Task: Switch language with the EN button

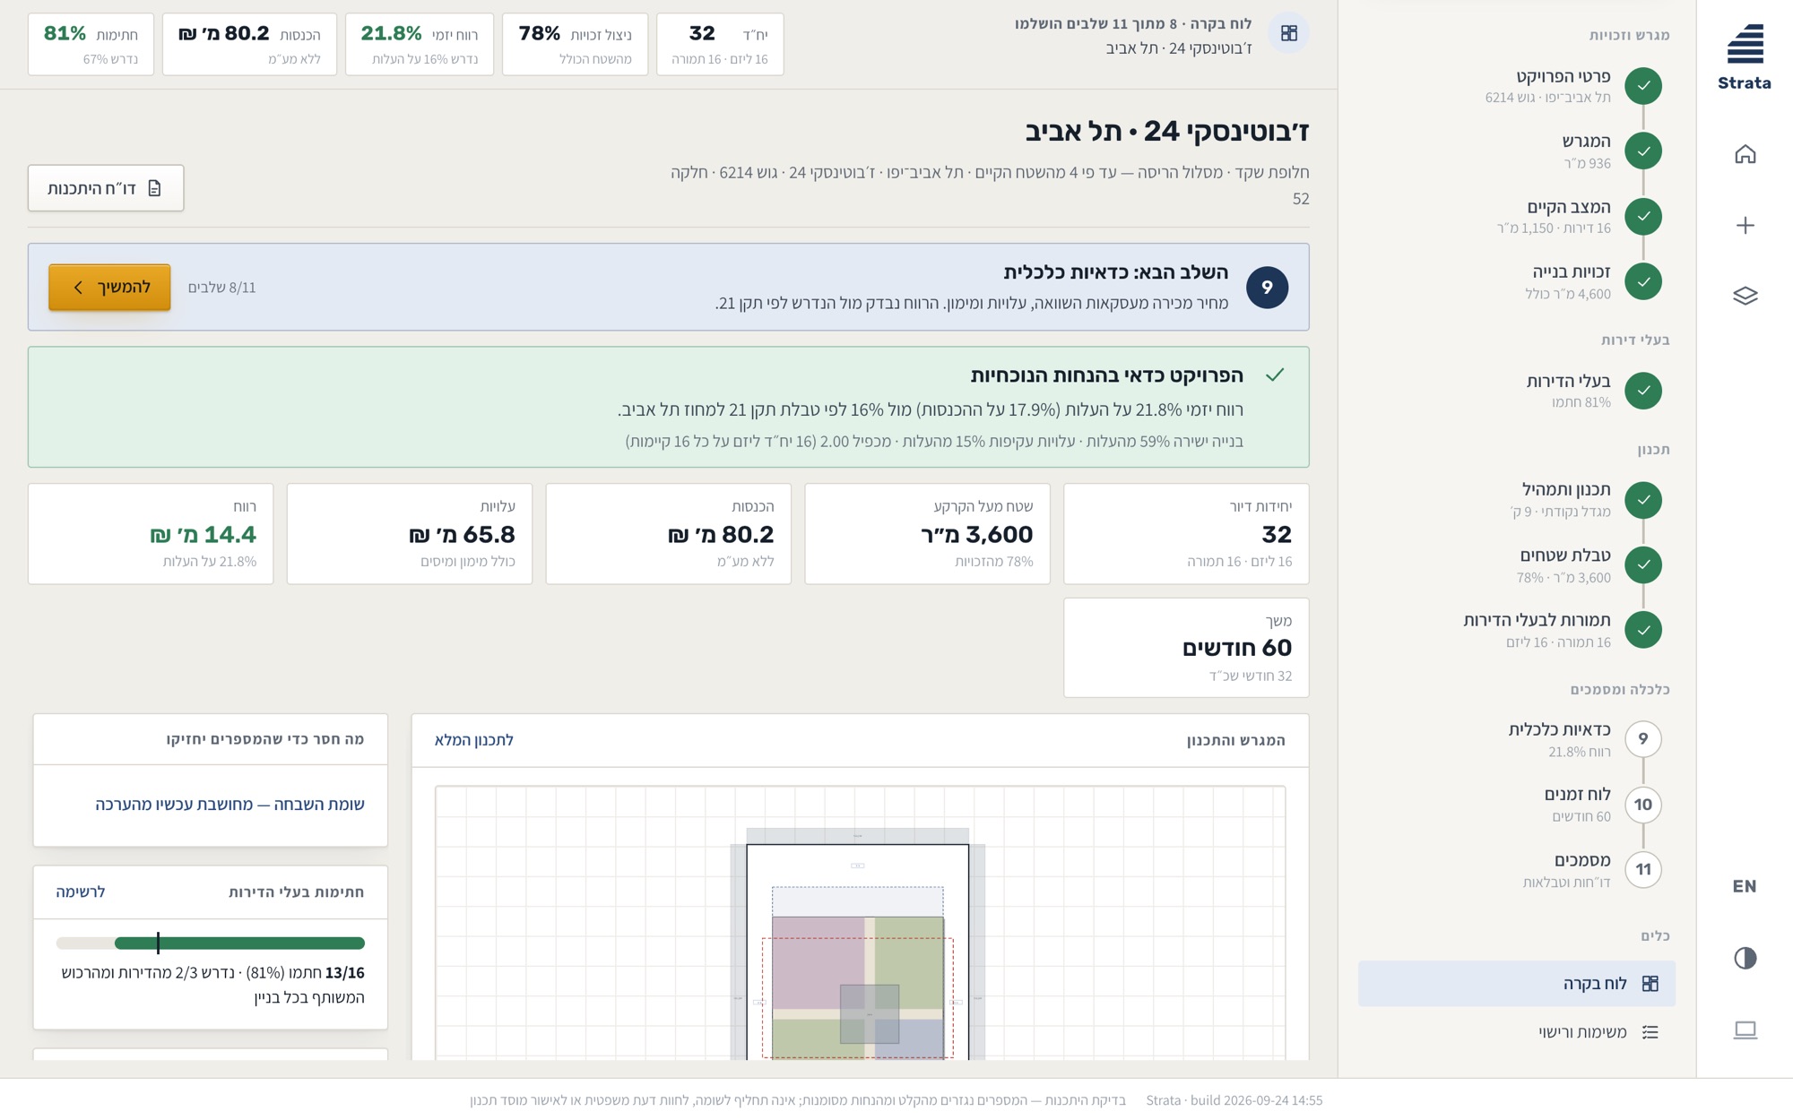Action: pos(1745,886)
